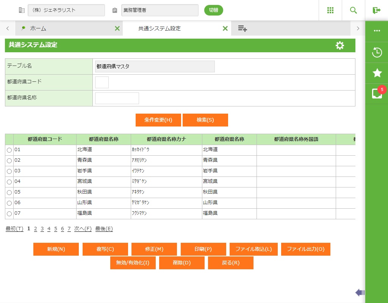Click the add new tab icon
This screenshot has height=303, width=388.
pyautogui.click(x=242, y=28)
